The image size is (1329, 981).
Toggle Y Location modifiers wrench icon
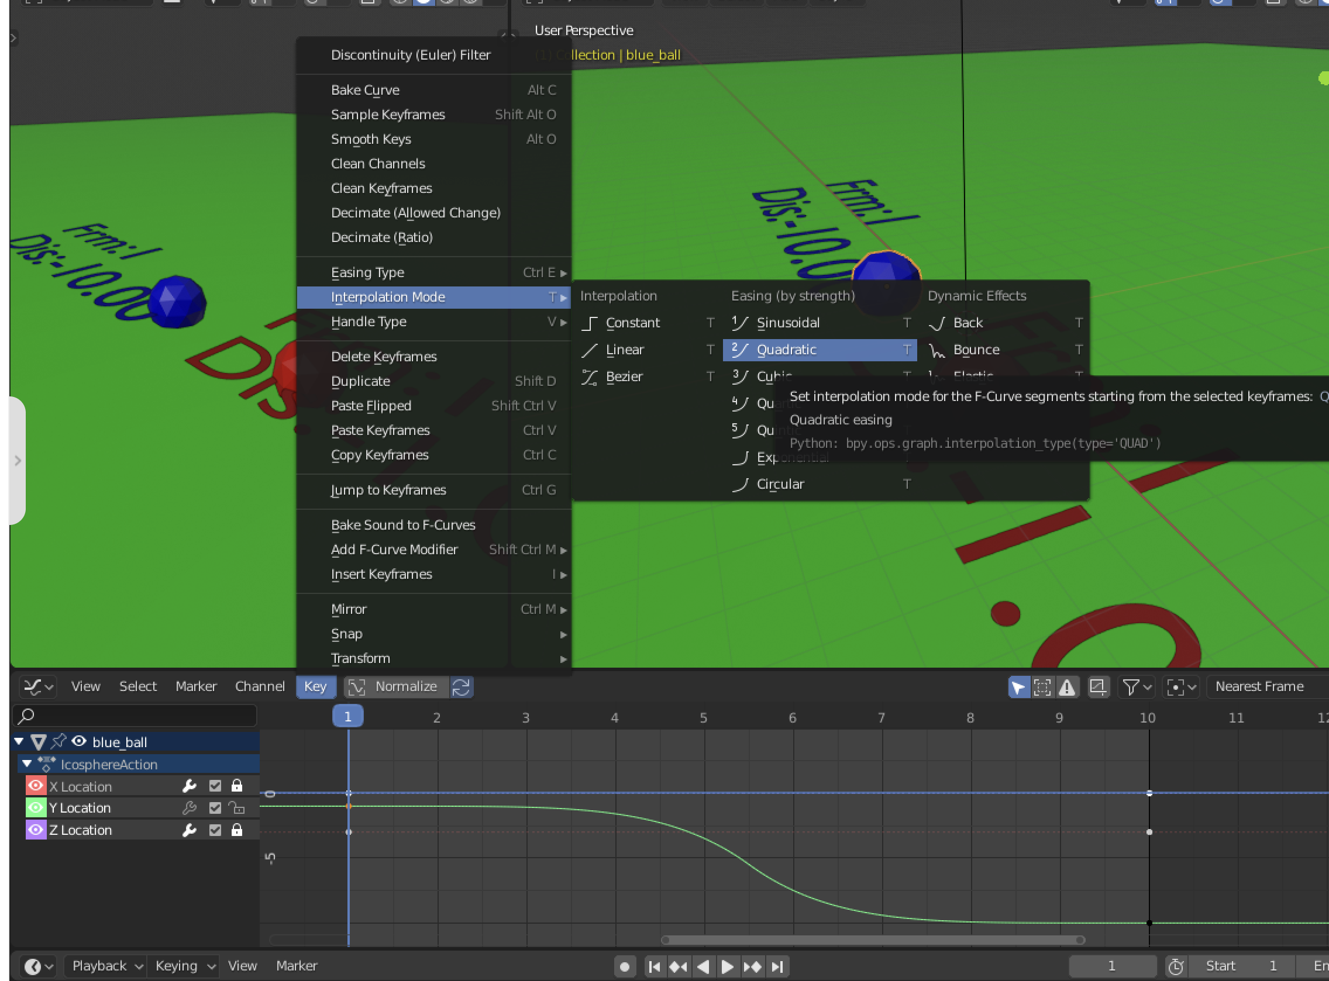pyautogui.click(x=190, y=807)
